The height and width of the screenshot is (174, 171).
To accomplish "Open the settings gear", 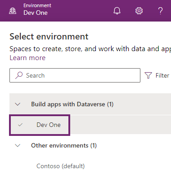I will click(x=139, y=11).
